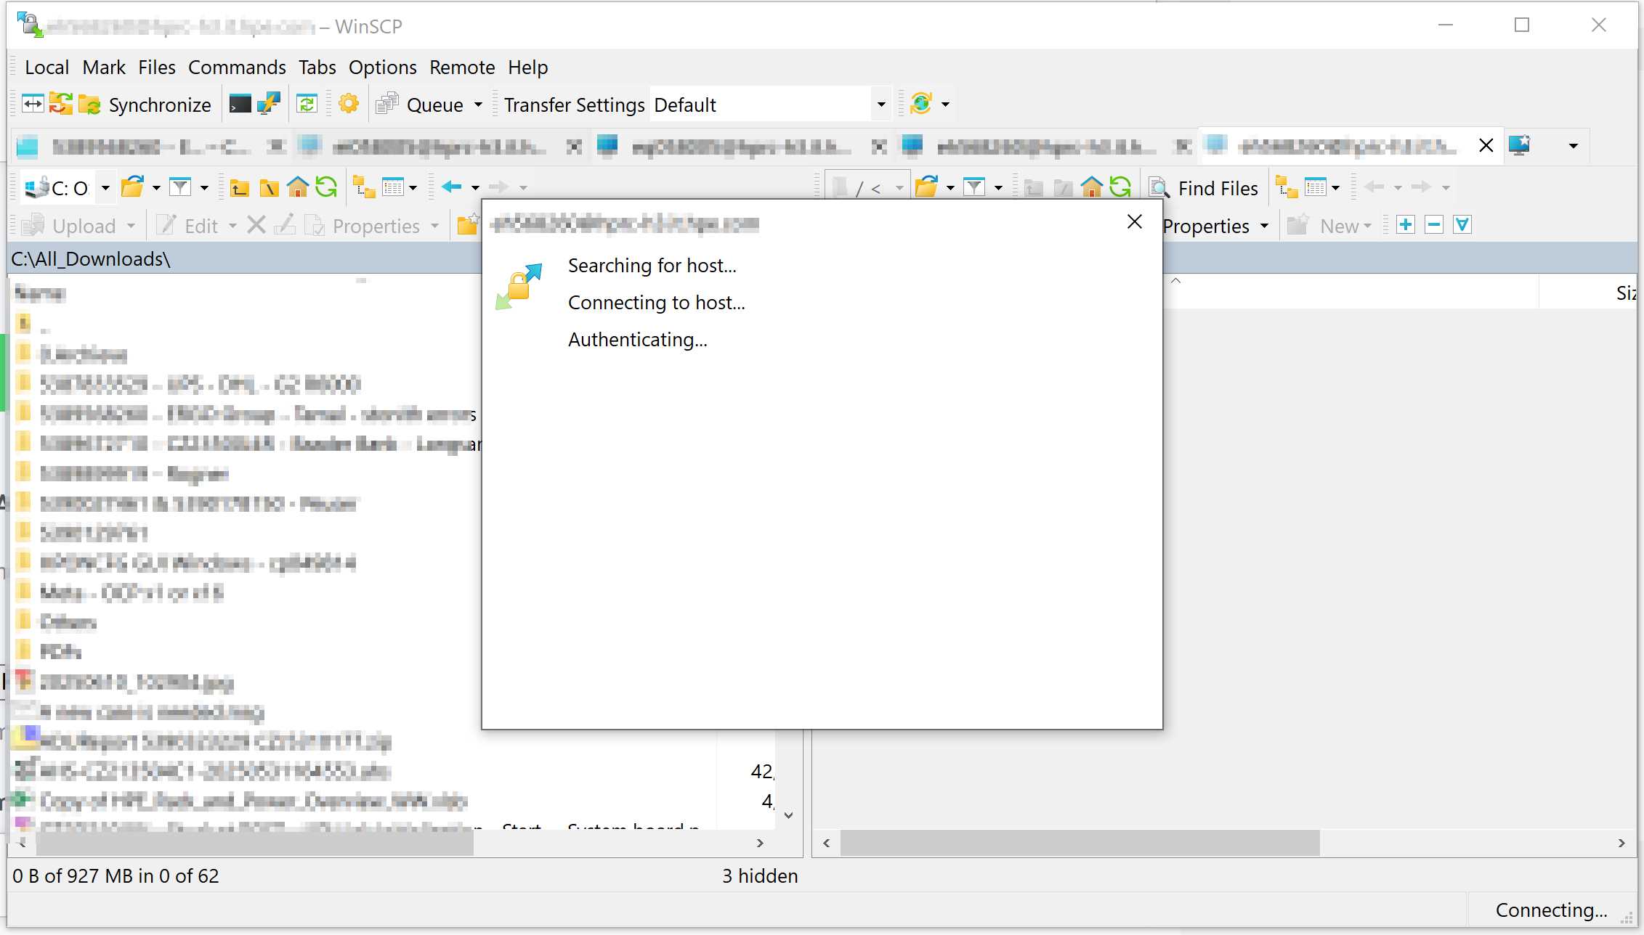Open the Remote menu

(x=462, y=68)
